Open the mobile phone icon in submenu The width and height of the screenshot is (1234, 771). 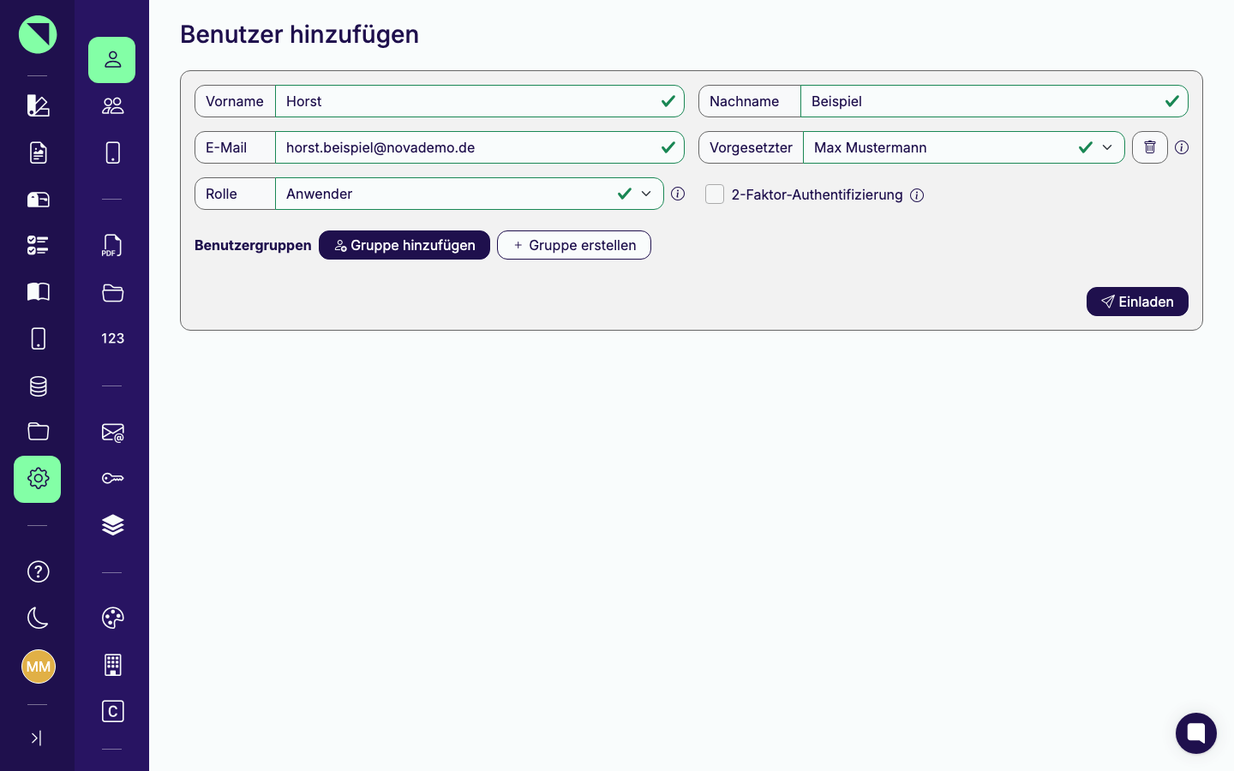[x=112, y=152]
